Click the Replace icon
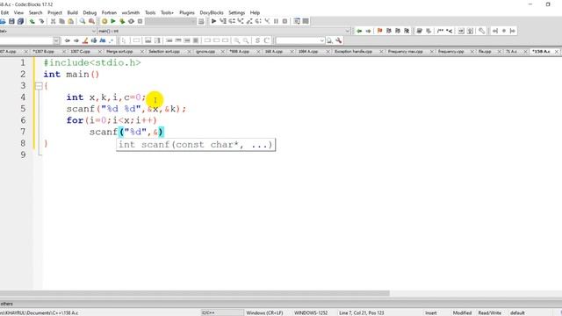The image size is (562, 316). pos(91,21)
